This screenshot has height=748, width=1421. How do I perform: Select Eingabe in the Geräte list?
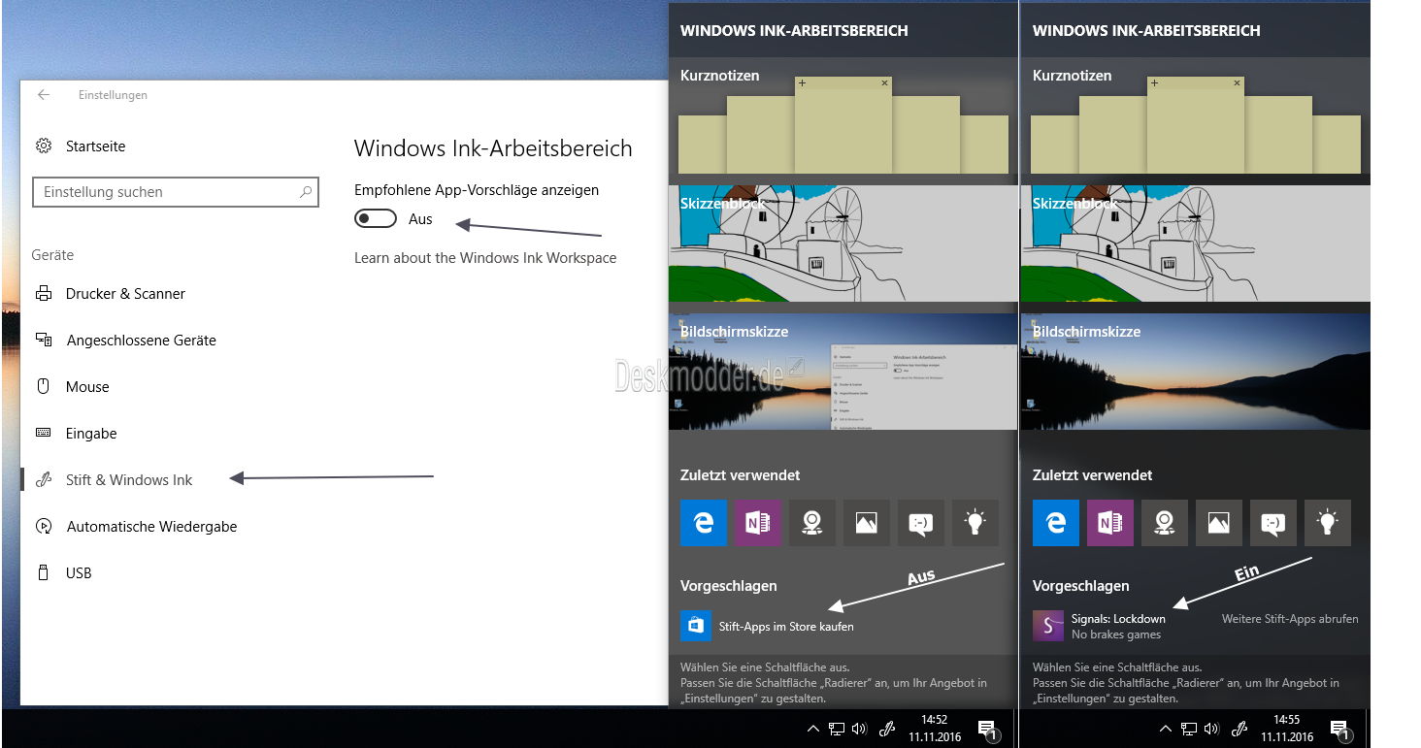click(x=76, y=434)
